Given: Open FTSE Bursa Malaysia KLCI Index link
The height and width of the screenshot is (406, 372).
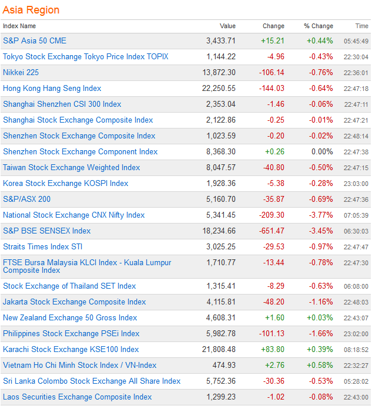Looking at the screenshot, I should pyautogui.click(x=87, y=266).
